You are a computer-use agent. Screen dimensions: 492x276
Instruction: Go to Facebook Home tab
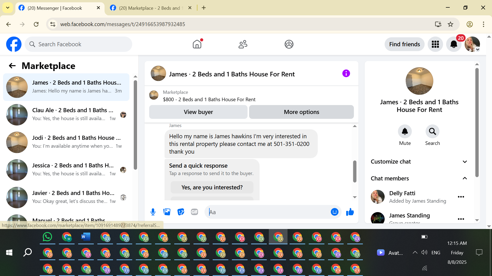click(x=197, y=44)
